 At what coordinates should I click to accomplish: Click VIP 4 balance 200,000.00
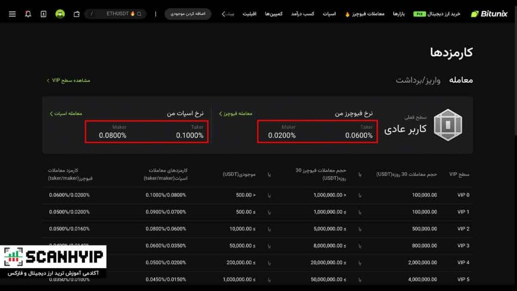(x=241, y=263)
